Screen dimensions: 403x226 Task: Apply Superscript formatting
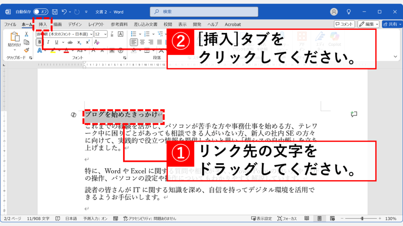point(88,42)
